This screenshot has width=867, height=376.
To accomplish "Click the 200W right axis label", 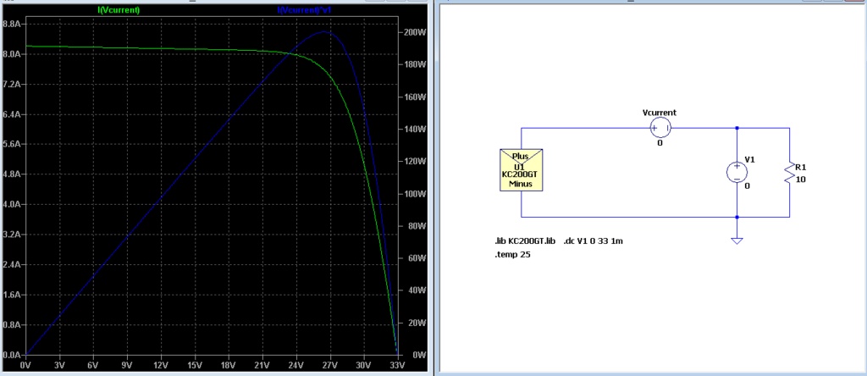I will pos(415,32).
